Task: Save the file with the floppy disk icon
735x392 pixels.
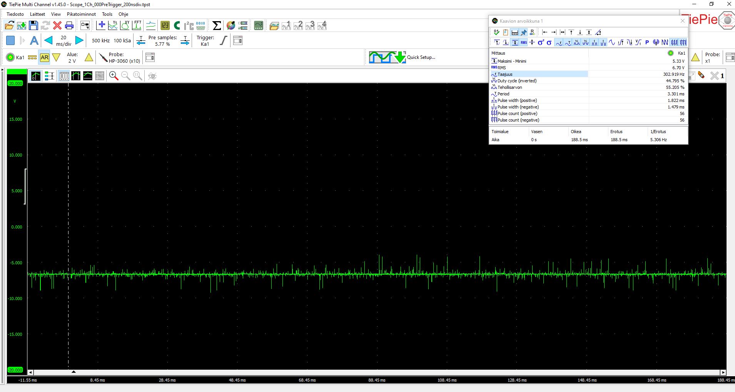Action: (33, 25)
